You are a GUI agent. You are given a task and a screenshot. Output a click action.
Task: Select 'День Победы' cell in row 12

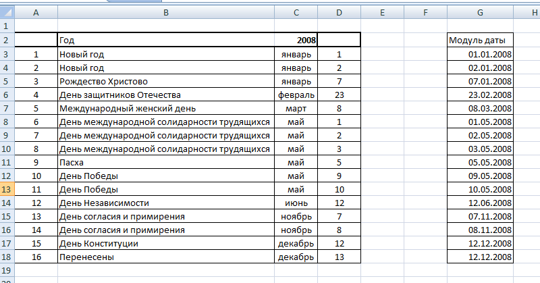[x=166, y=176]
